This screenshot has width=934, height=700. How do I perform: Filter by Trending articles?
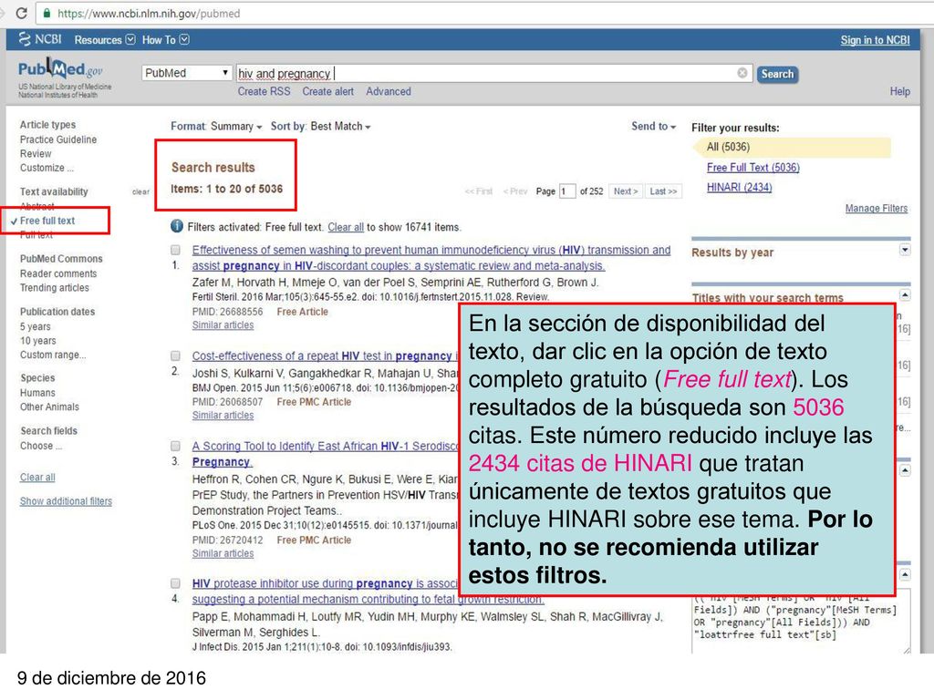pos(54,287)
